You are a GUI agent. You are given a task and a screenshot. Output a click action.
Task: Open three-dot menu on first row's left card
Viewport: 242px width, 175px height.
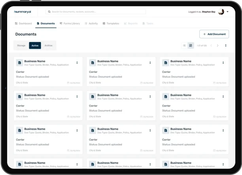(77, 63)
